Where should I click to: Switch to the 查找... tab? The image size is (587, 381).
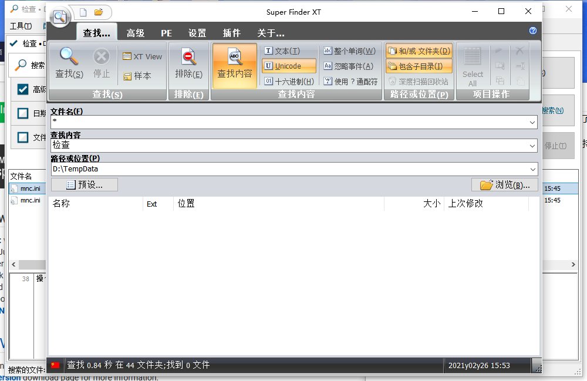[x=97, y=33]
